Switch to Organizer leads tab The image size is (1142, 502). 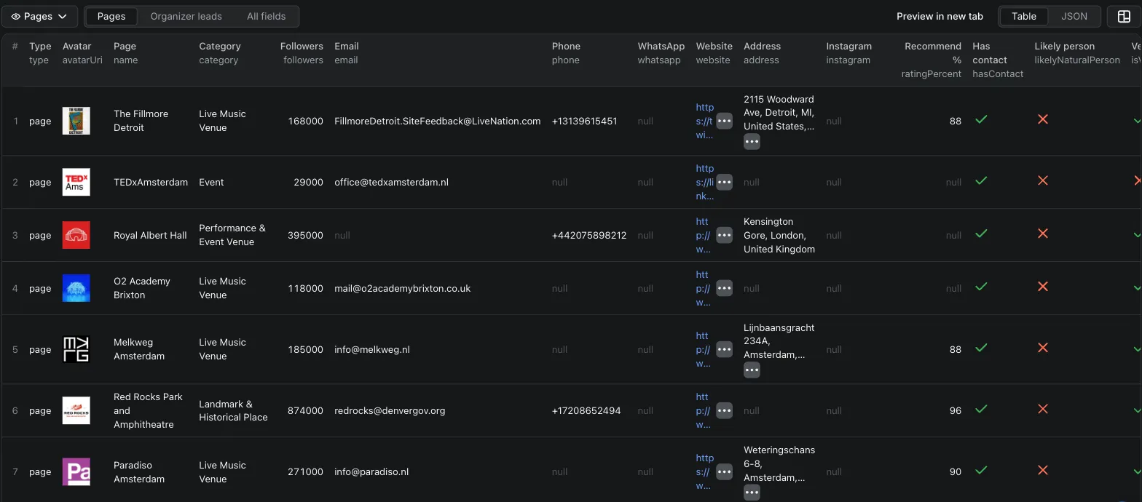(186, 16)
